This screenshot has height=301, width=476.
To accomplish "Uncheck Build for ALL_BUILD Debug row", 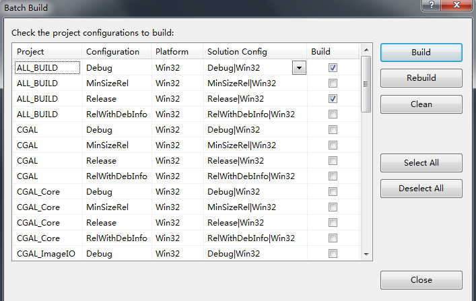I will (x=333, y=68).
